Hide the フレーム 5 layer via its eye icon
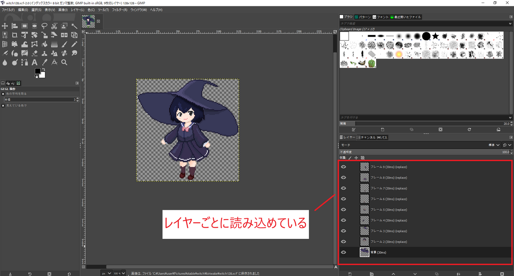 click(343, 210)
